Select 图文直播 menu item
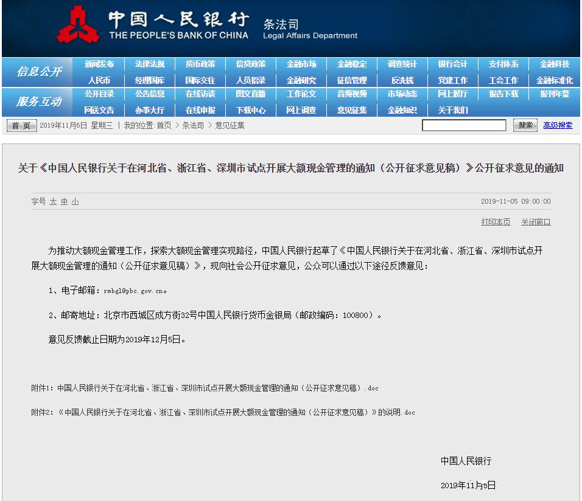 (251, 94)
